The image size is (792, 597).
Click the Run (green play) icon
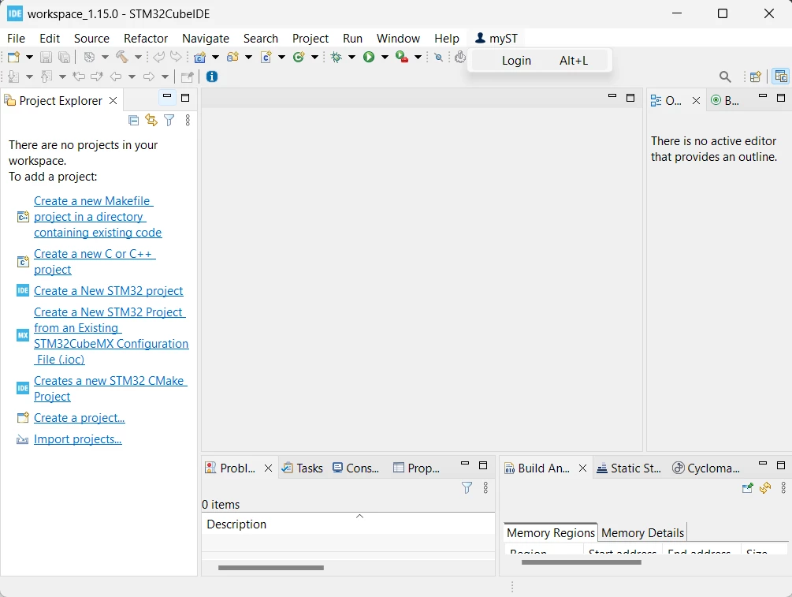coord(369,57)
